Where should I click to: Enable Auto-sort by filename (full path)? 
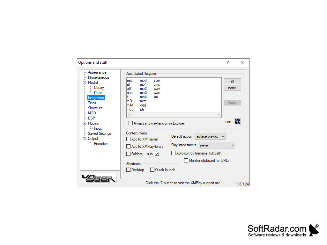[x=173, y=153]
